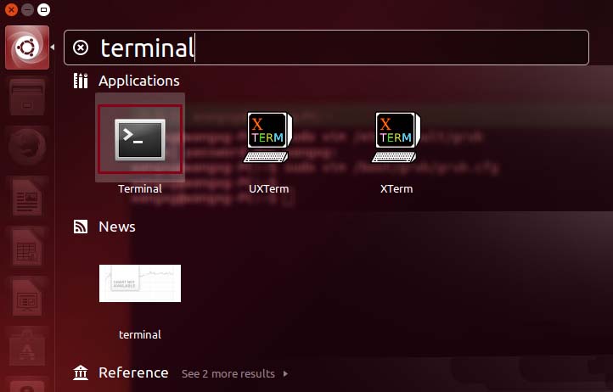Open LibreOffice Writer from the launcher

coord(27,198)
